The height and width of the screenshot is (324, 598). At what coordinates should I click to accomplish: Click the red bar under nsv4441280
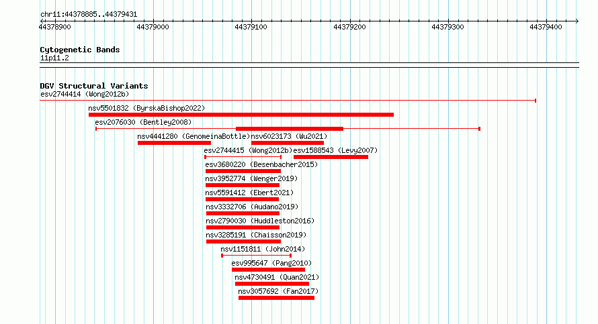pos(174,143)
